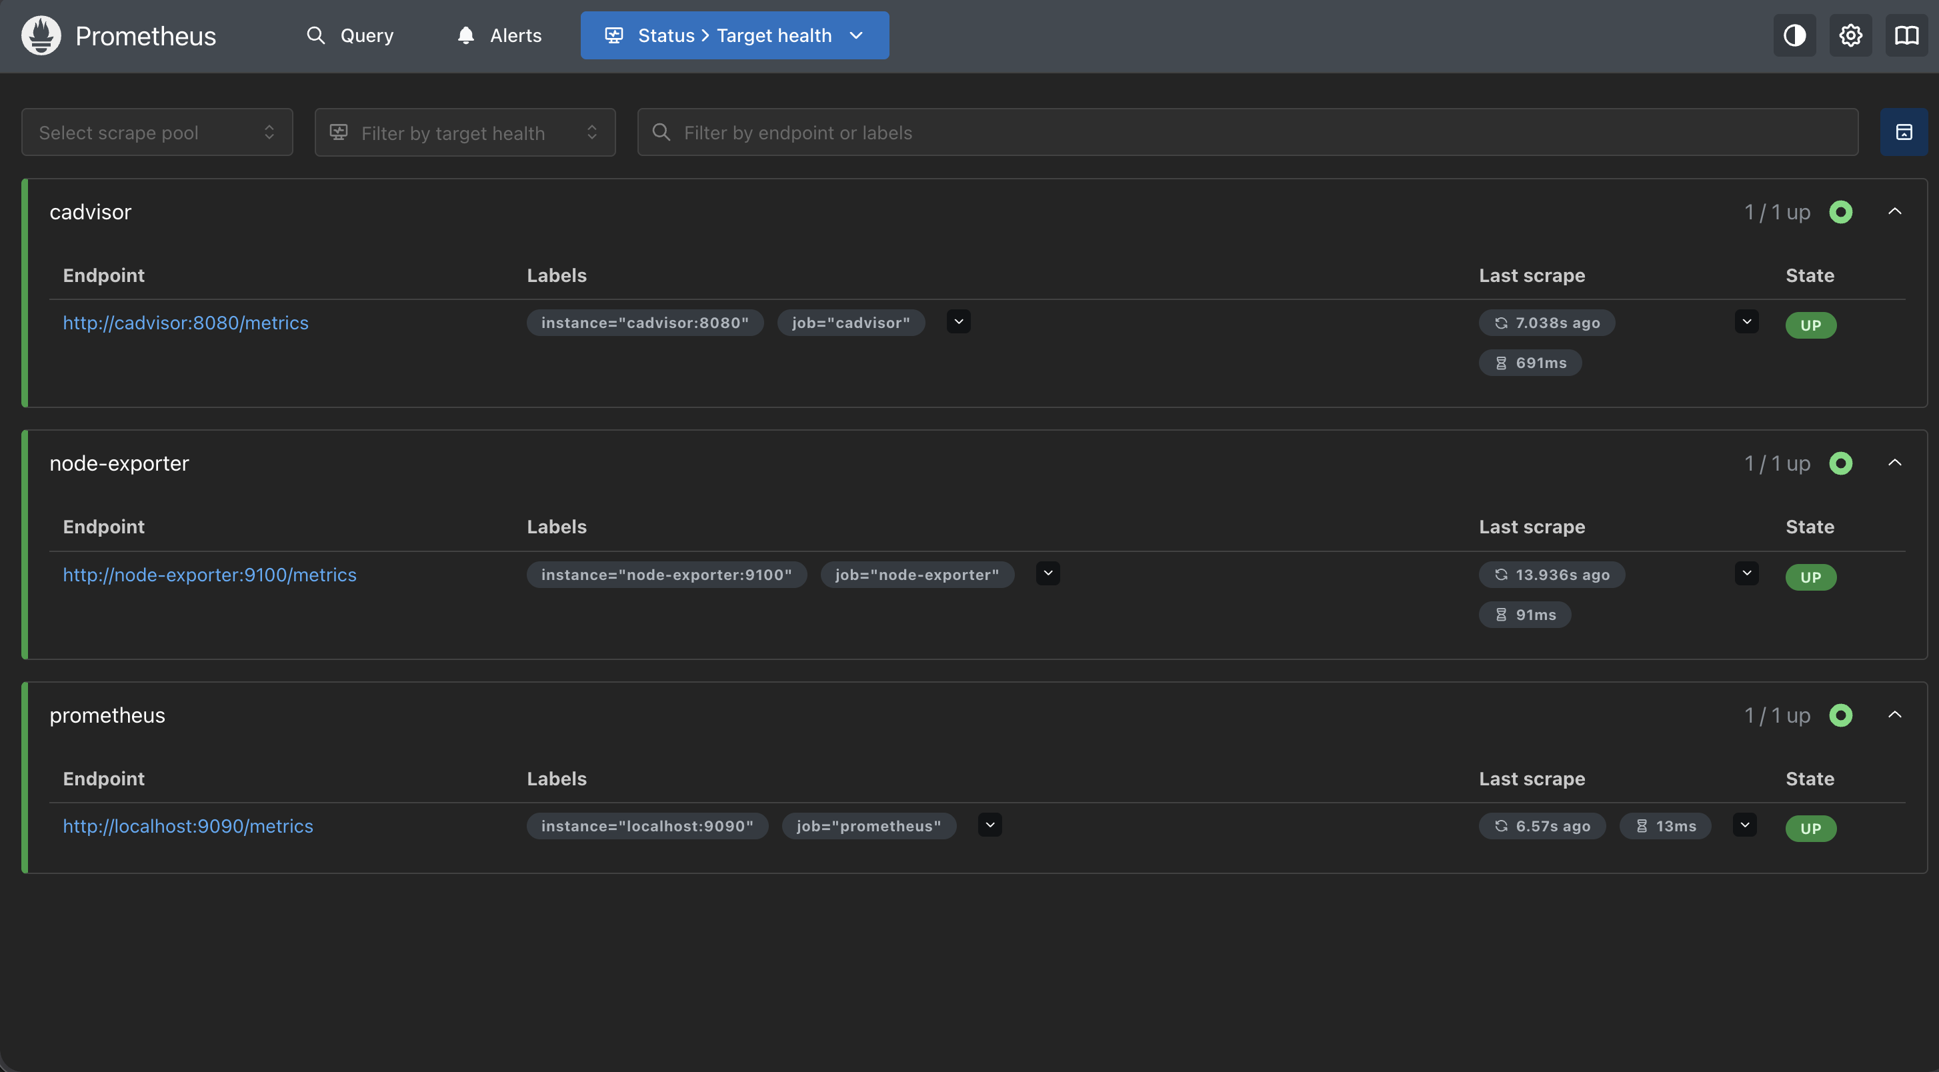Collapse the prometheus pool section
Viewport: 1939px width, 1072px height.
click(x=1894, y=715)
